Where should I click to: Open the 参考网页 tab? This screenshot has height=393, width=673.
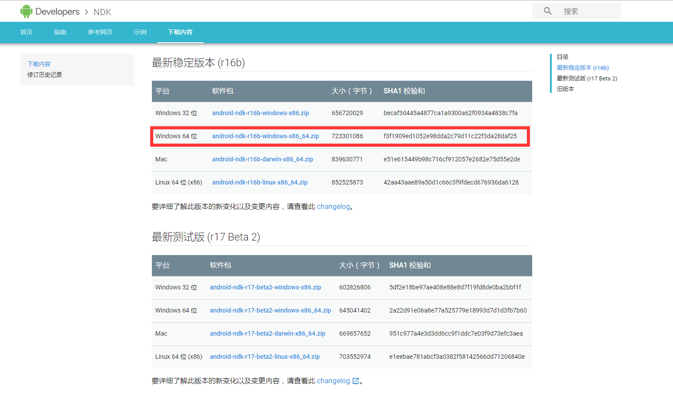click(x=100, y=32)
